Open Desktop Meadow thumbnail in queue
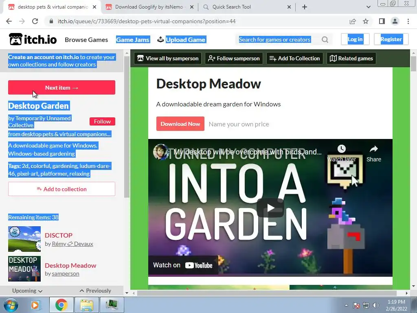 pos(24,269)
